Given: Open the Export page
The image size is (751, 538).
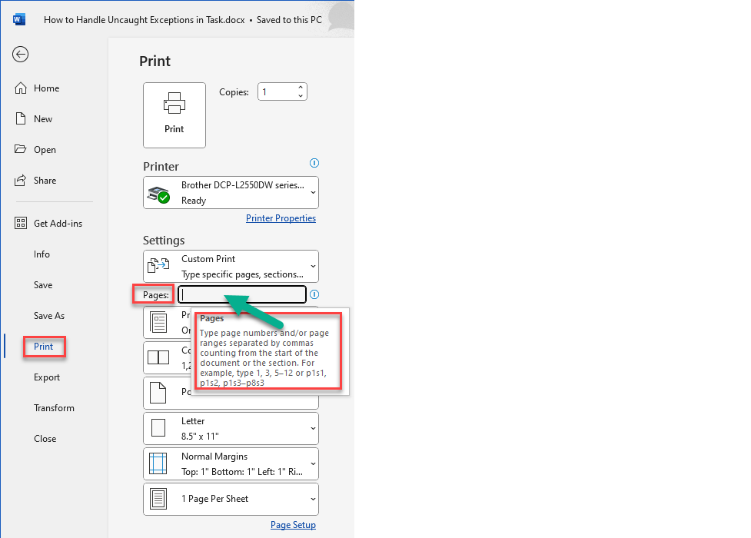Looking at the screenshot, I should pos(46,377).
